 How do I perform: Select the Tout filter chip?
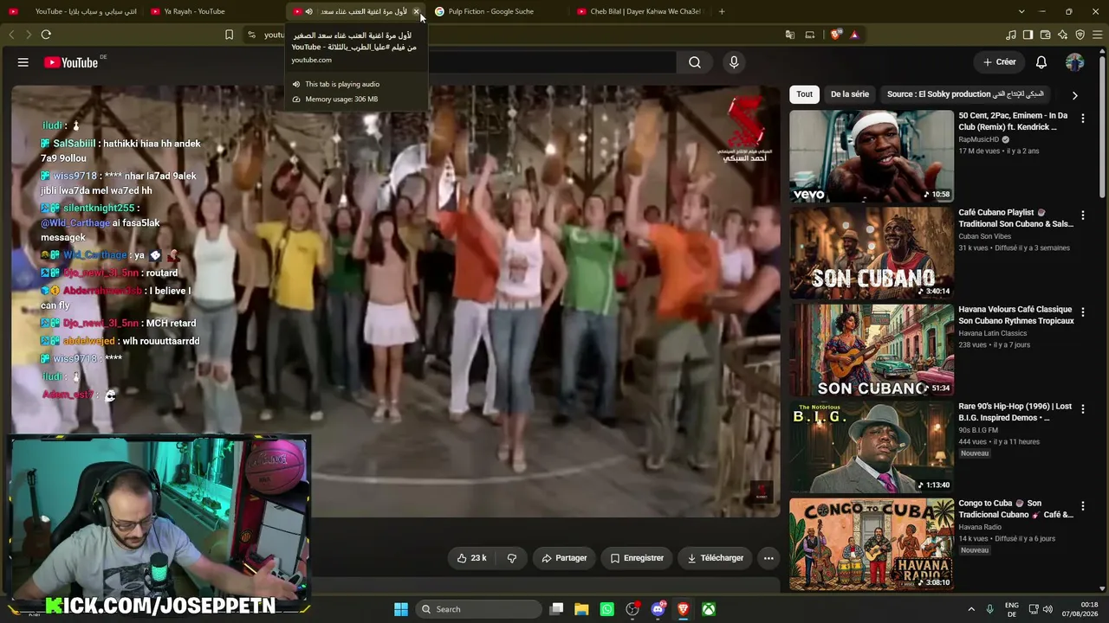pyautogui.click(x=805, y=94)
